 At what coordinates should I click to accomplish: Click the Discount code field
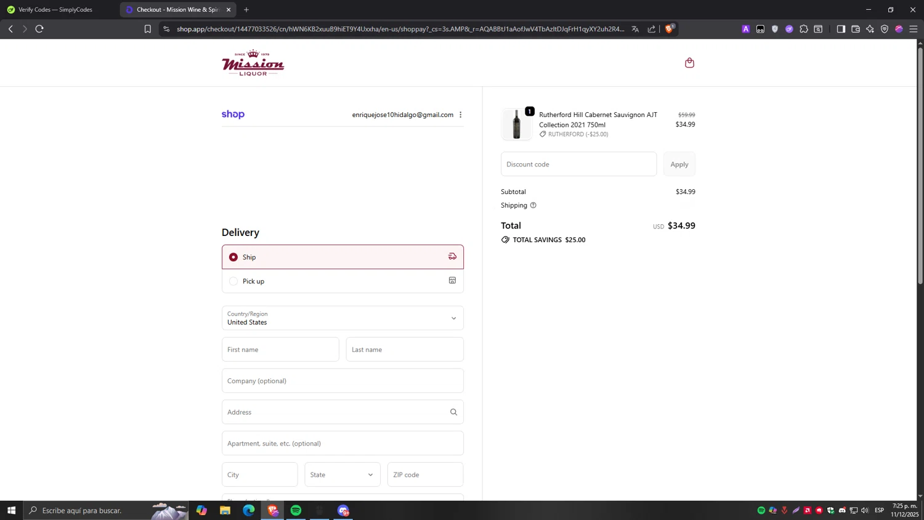(x=578, y=165)
